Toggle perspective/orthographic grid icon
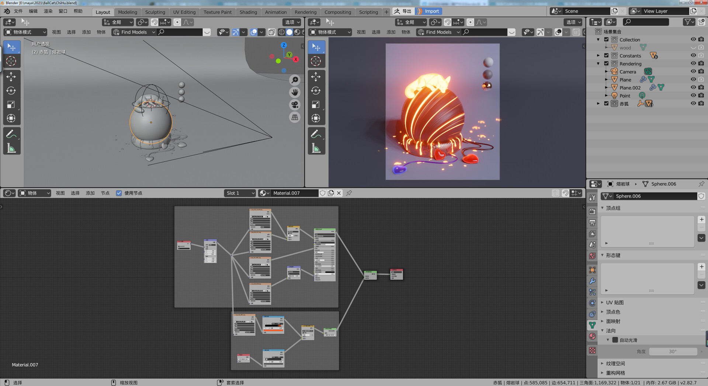This screenshot has width=708, height=386. (295, 118)
